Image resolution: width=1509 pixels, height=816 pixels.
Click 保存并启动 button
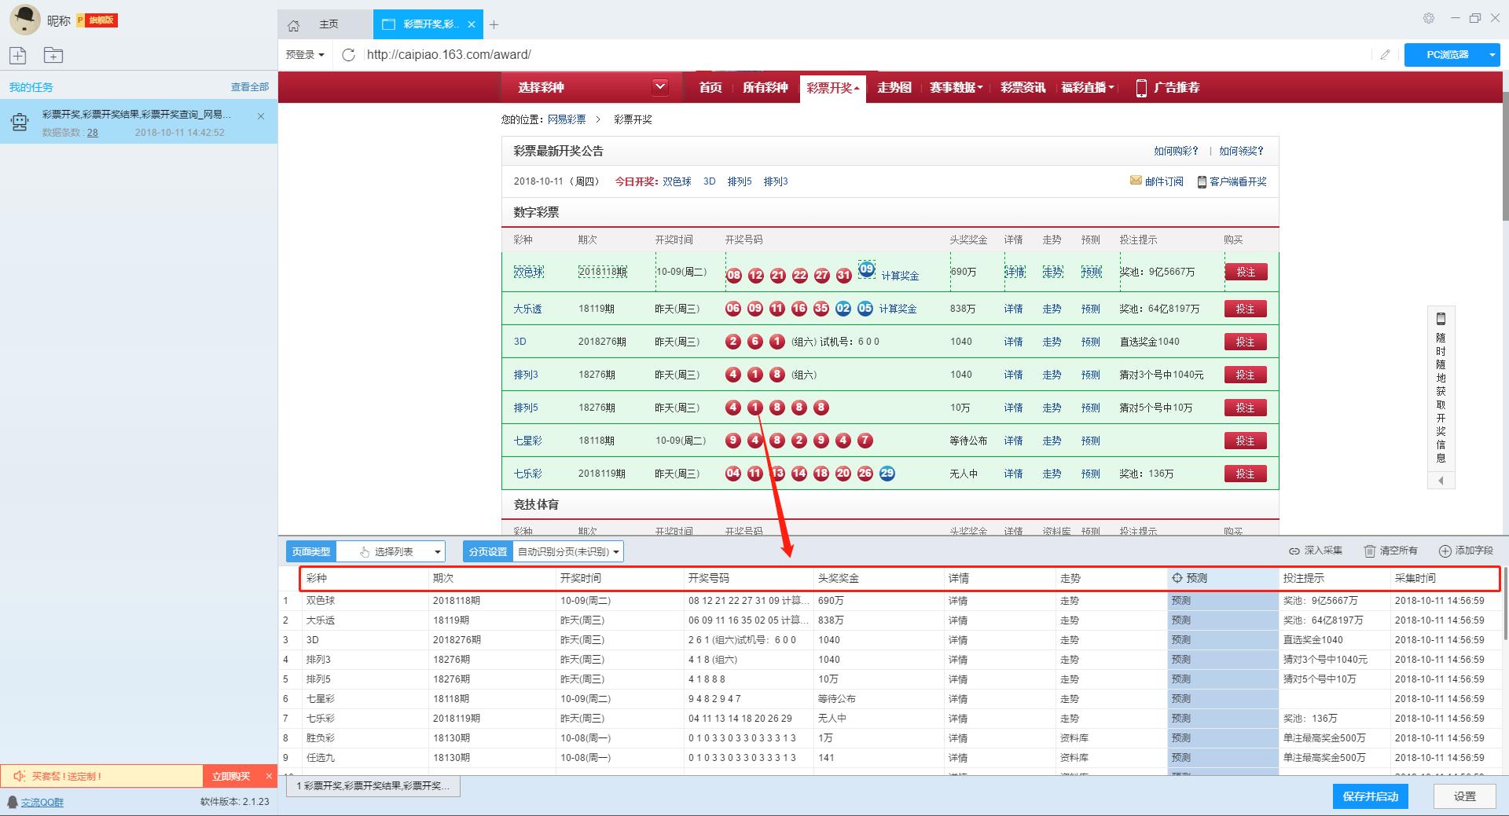coord(1371,796)
